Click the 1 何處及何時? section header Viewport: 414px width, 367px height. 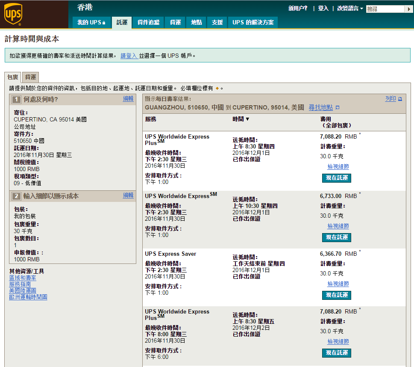[x=73, y=100]
